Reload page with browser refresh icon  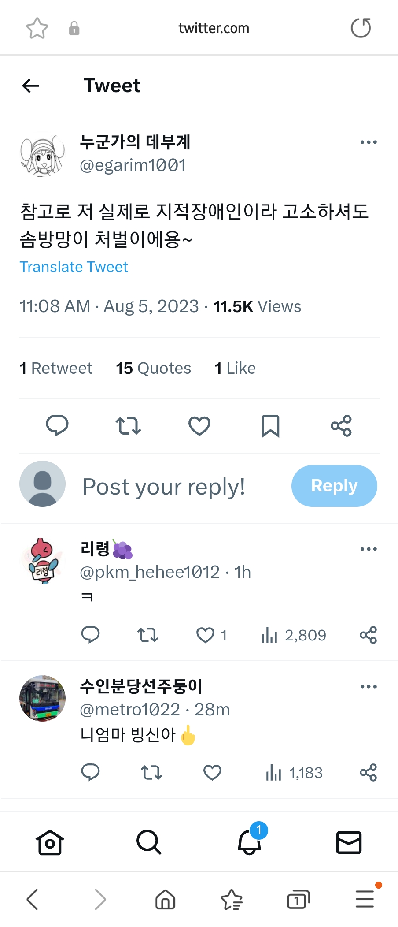click(x=361, y=28)
